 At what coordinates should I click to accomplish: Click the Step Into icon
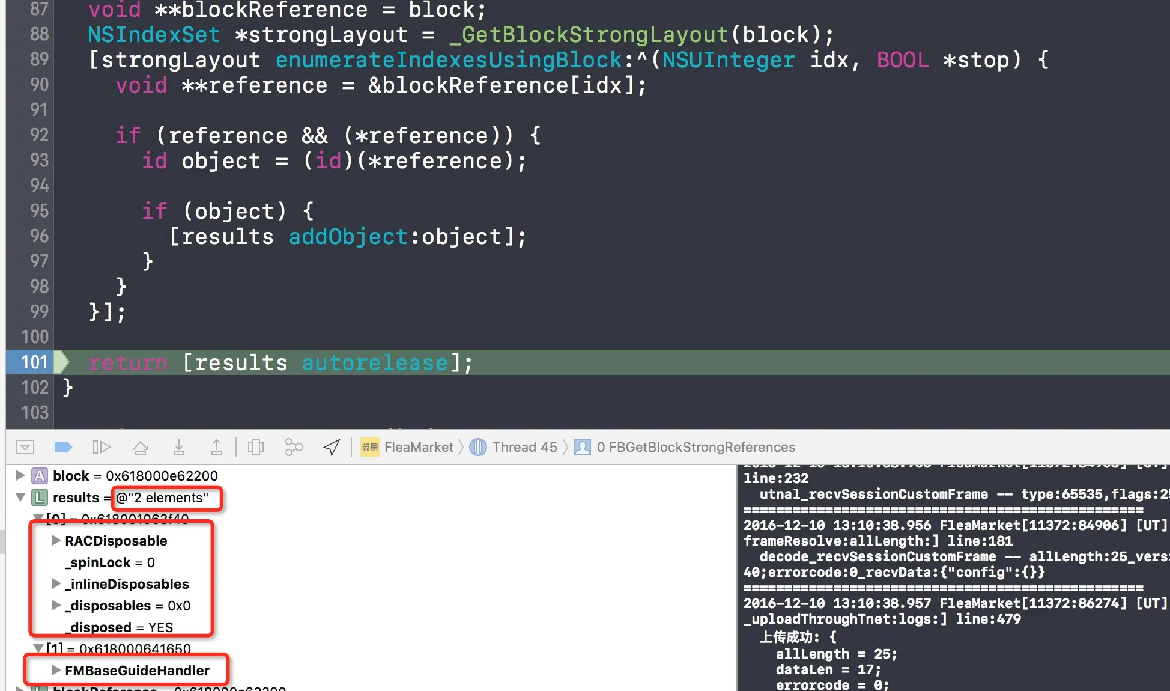179,447
